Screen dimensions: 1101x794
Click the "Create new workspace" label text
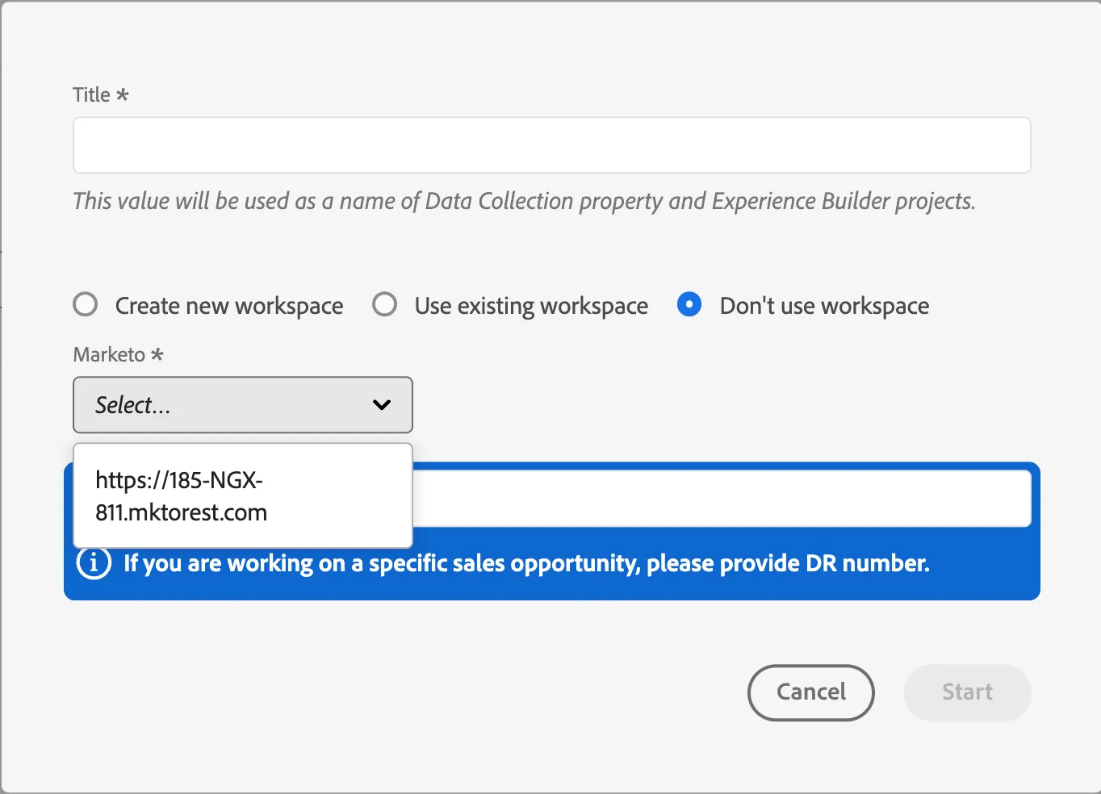(229, 307)
